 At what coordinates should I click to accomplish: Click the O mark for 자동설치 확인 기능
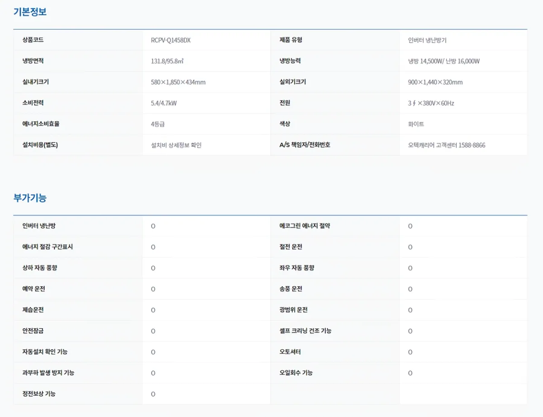click(x=153, y=352)
